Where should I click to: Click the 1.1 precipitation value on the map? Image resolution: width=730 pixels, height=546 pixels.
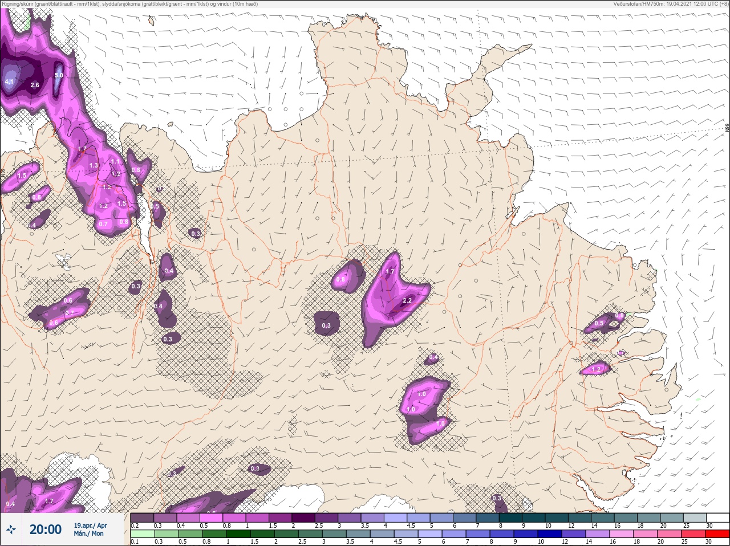pos(115,161)
